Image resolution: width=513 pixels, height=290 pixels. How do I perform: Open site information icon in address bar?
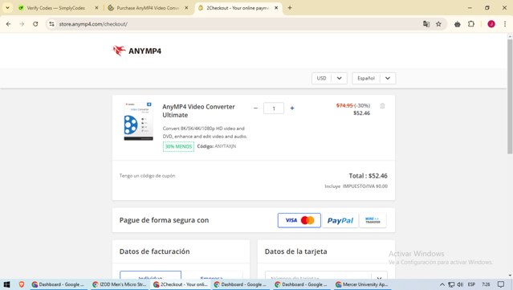[x=51, y=24]
